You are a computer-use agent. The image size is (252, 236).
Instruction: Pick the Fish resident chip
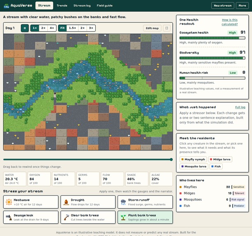(x=216, y=166)
